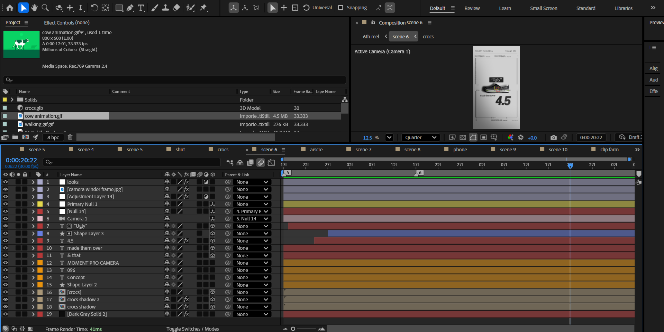The image size is (664, 332).
Task: Select the Rectangle shape tool
Action: point(119,8)
